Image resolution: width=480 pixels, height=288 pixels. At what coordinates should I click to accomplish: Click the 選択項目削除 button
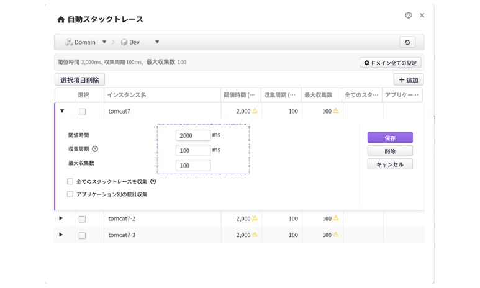click(79, 79)
